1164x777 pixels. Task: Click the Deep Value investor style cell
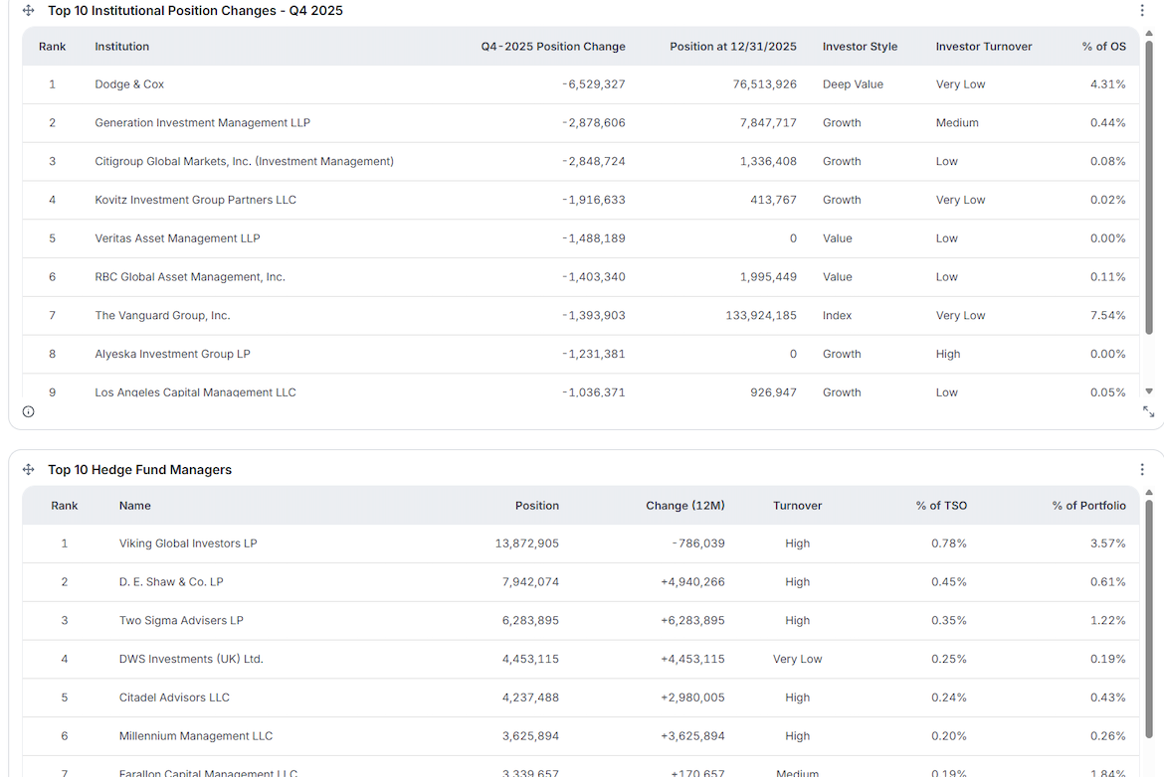853,83
